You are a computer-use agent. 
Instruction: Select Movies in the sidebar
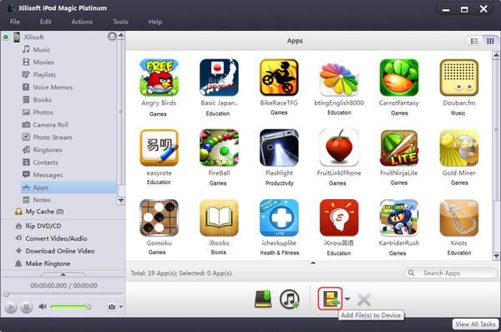(x=43, y=62)
